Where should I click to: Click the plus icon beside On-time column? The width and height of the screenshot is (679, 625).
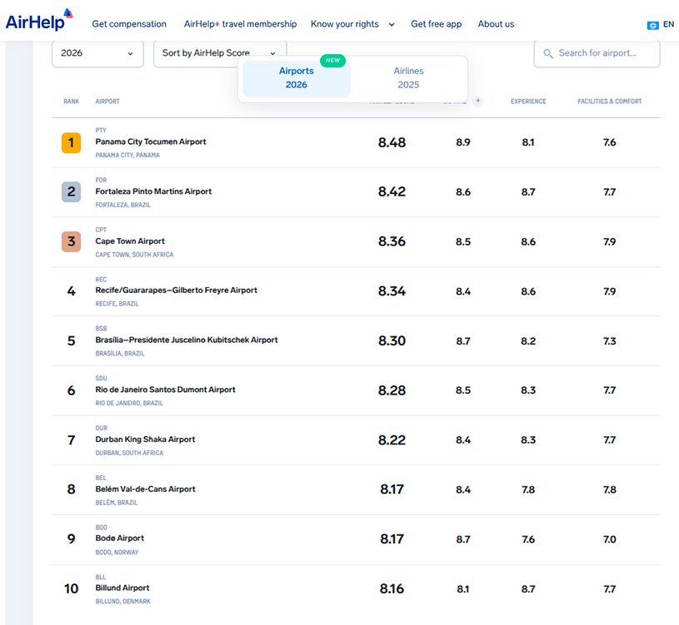point(477,101)
